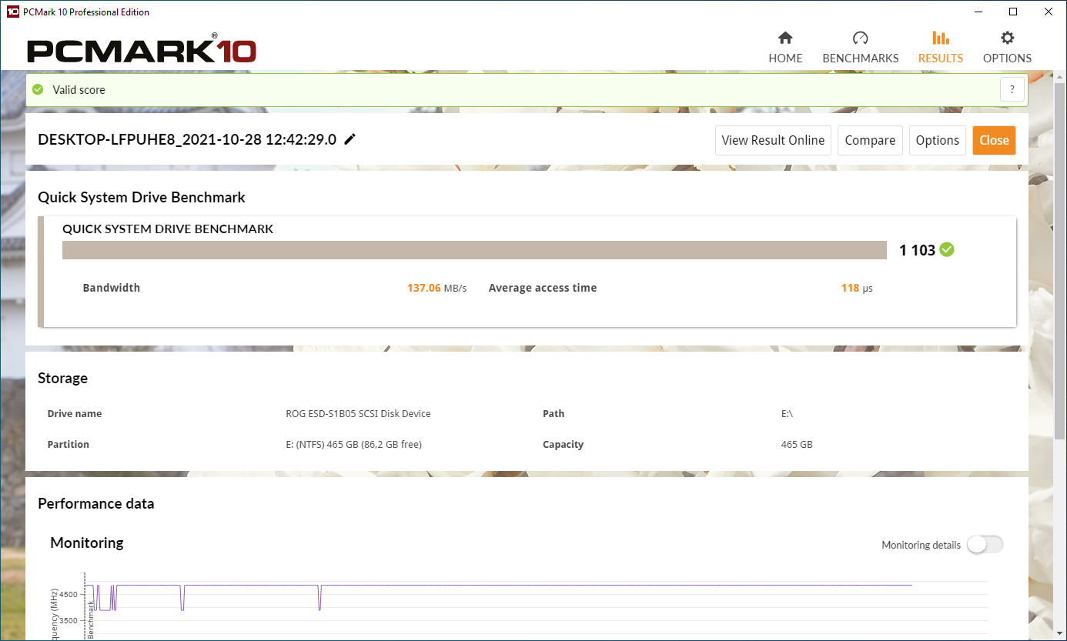Open help with the question mark button

pos(1012,89)
